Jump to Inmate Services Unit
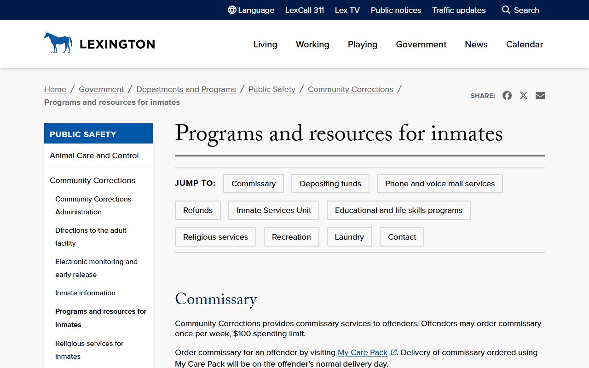The width and height of the screenshot is (589, 368). click(x=274, y=210)
